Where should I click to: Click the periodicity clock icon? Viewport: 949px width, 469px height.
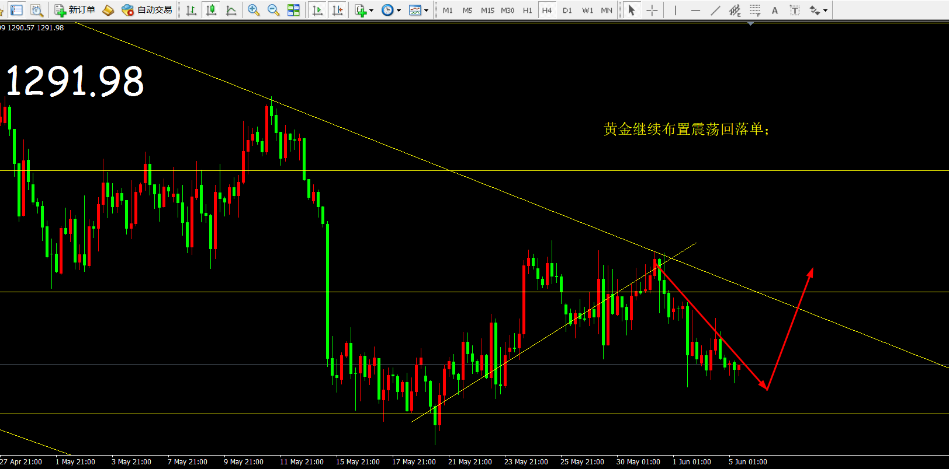pos(387,10)
